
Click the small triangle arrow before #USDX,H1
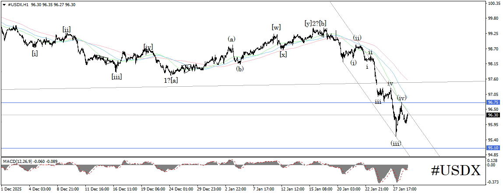4,5
